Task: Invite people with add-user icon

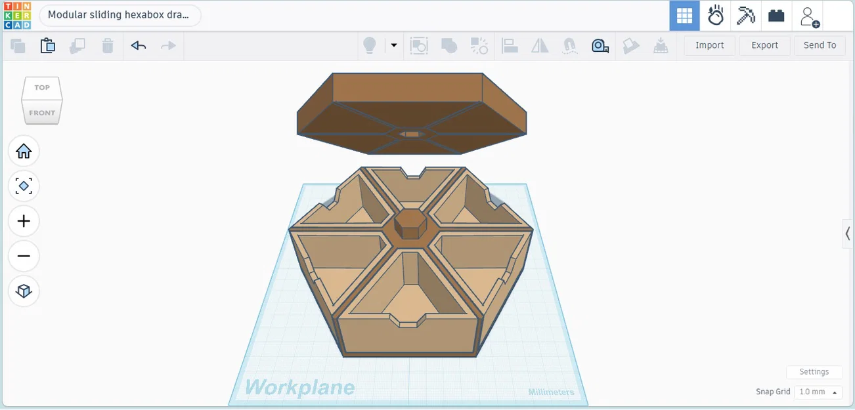Action: click(810, 16)
